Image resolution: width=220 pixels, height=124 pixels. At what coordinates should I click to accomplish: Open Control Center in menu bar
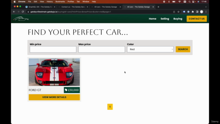(x=193, y=2)
